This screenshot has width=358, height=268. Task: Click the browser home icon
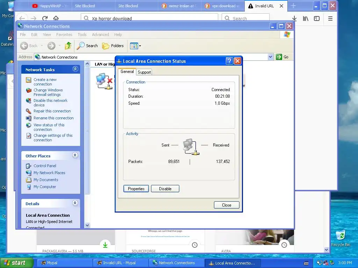click(56, 18)
